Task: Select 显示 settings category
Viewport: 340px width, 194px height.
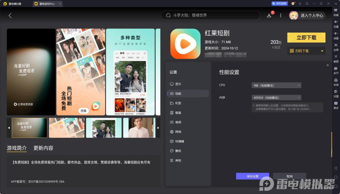Action: click(x=188, y=84)
